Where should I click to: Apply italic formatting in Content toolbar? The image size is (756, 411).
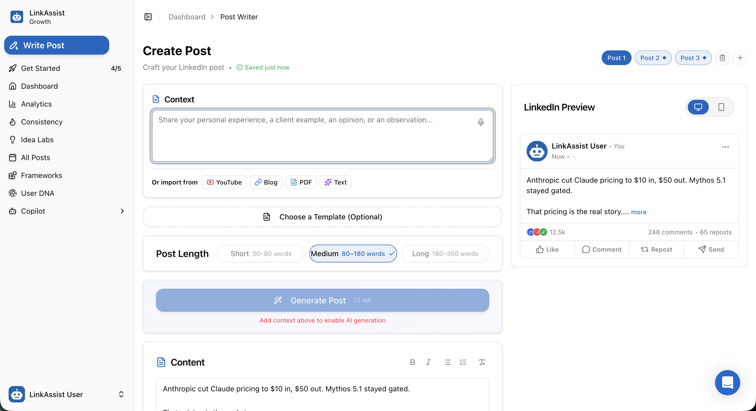[x=428, y=362]
